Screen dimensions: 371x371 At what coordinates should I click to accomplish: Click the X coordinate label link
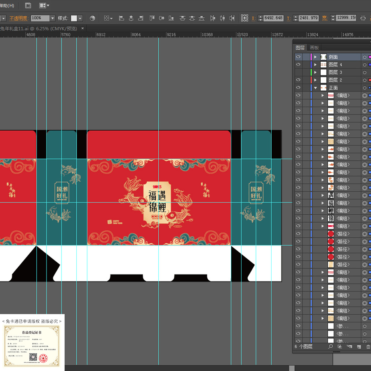pos(254,18)
